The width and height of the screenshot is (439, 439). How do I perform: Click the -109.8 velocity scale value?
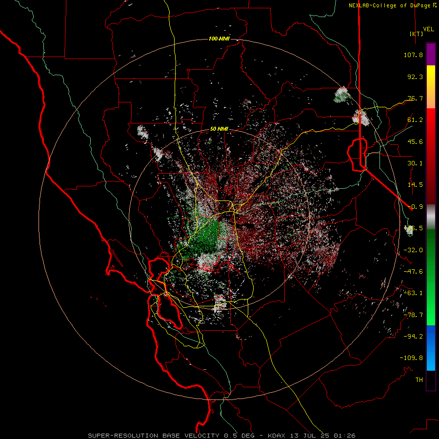coord(411,358)
